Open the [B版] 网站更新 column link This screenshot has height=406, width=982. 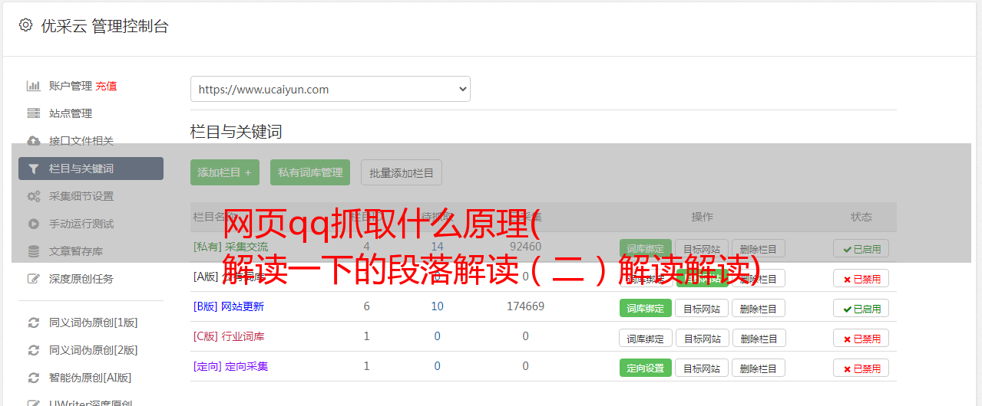coord(228,306)
